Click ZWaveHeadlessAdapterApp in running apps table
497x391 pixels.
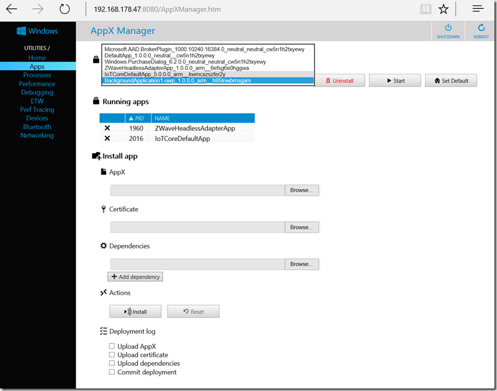(x=195, y=128)
